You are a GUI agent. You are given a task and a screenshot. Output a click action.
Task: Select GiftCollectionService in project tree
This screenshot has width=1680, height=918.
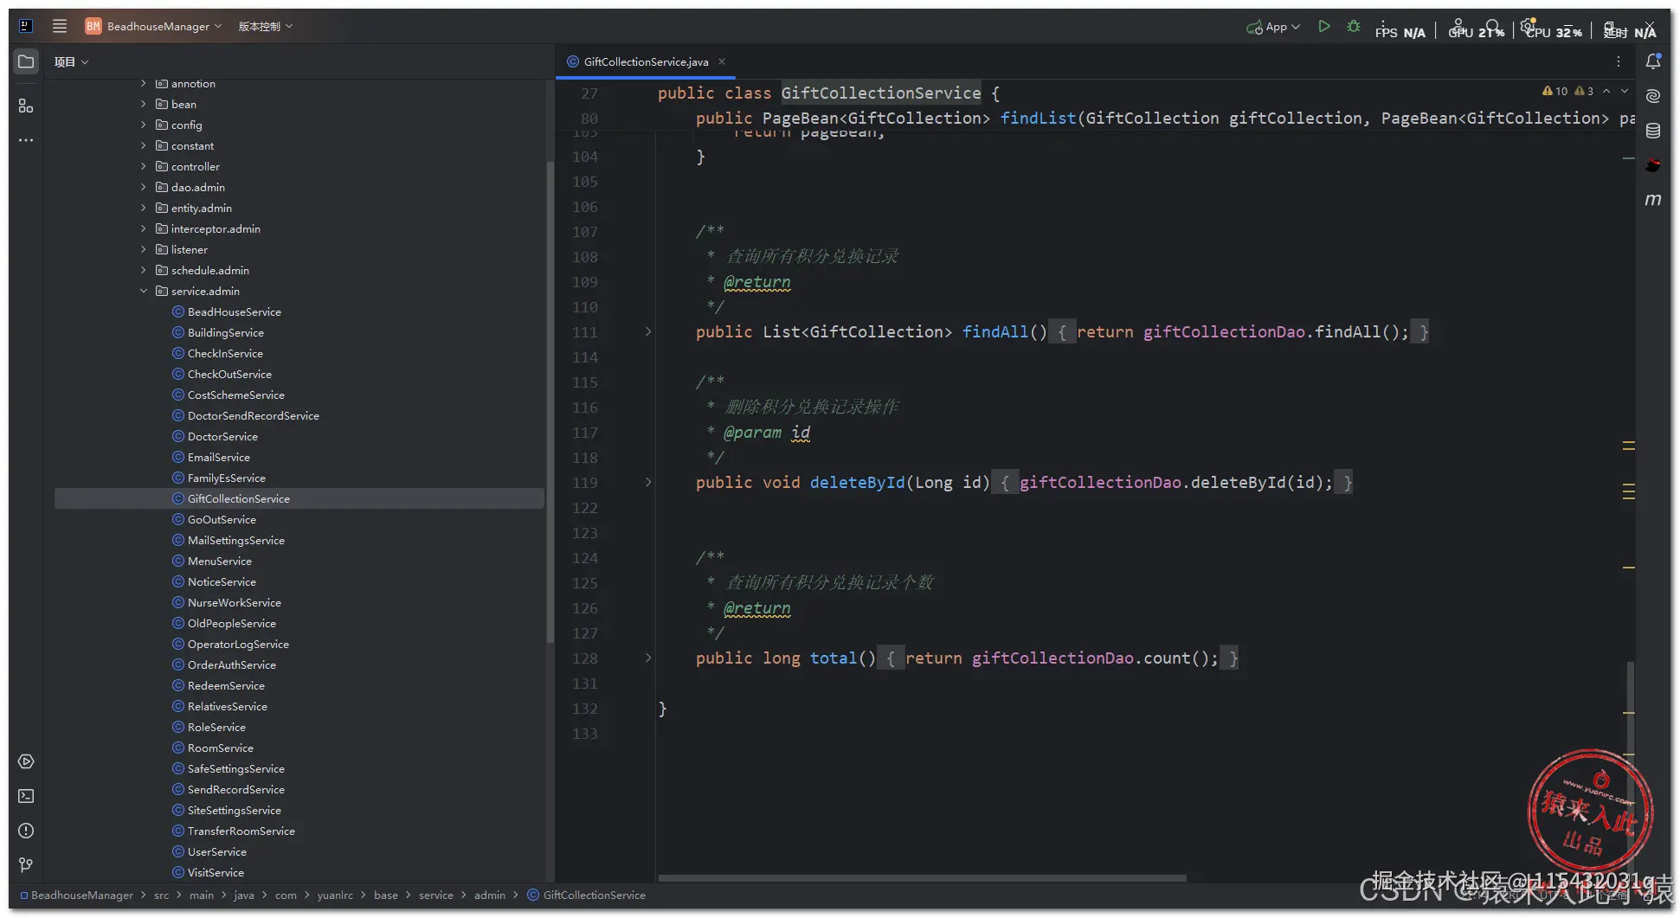click(x=238, y=498)
